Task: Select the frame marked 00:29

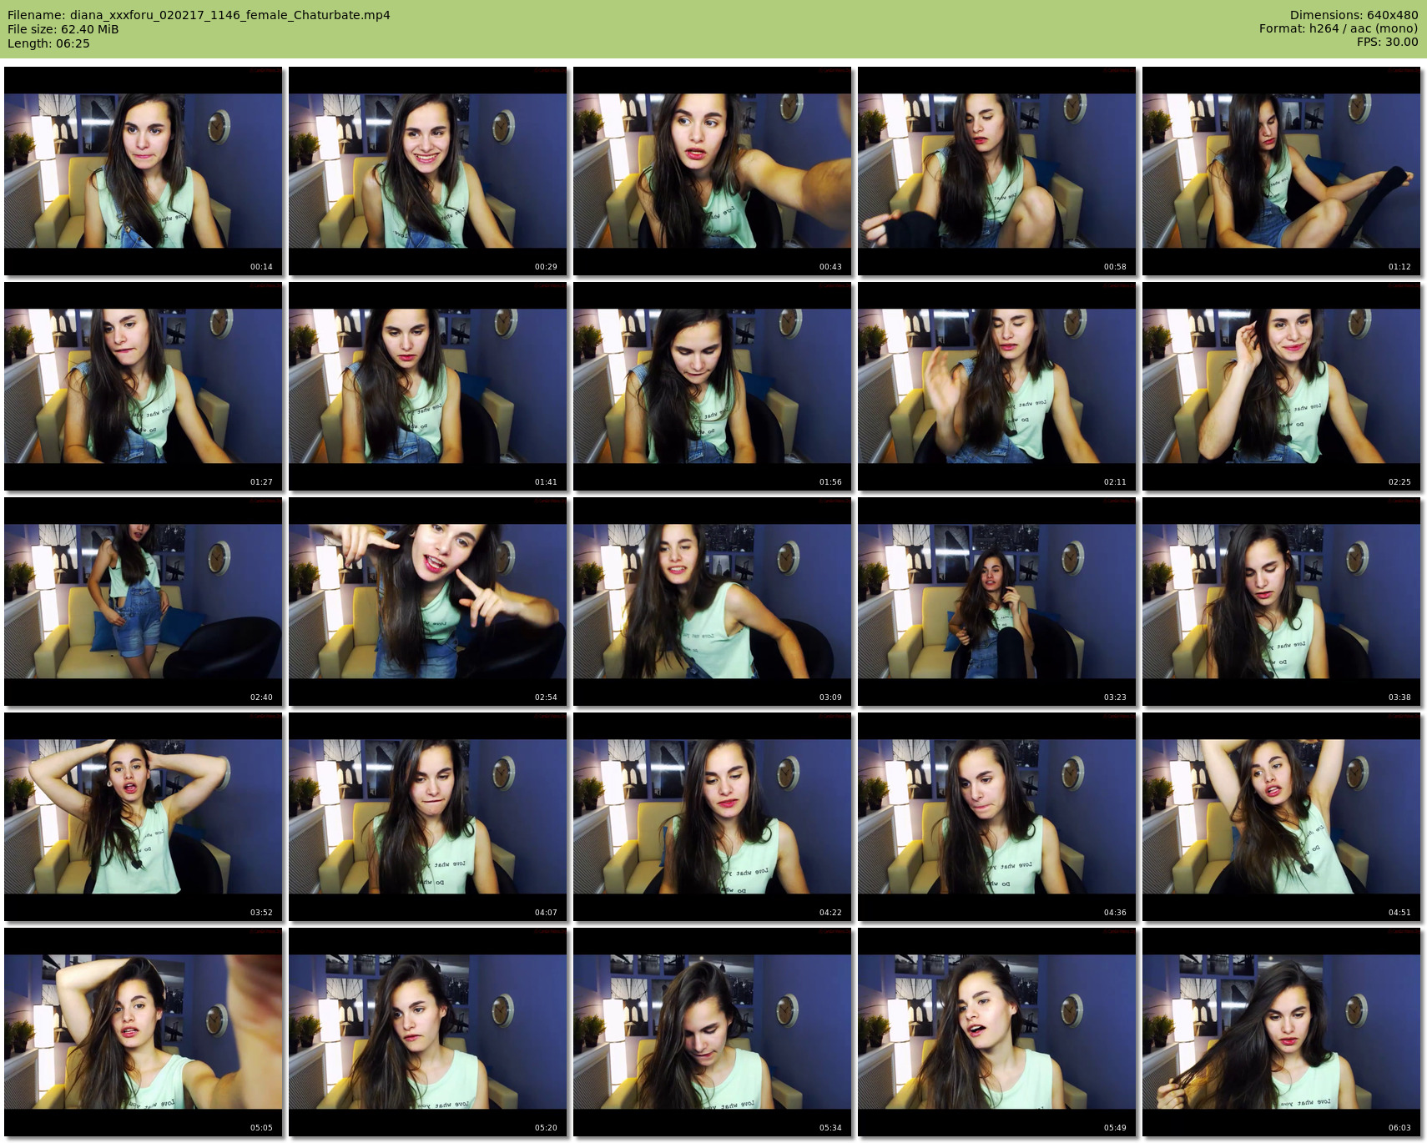Action: point(428,171)
